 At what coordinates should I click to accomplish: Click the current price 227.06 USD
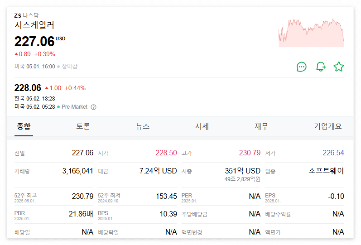pyautogui.click(x=39, y=42)
